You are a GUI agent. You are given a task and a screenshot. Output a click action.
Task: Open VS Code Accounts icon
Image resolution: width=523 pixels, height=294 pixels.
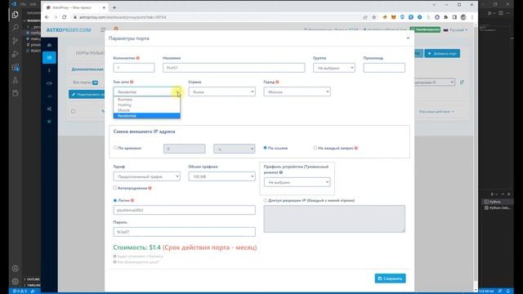(x=15, y=269)
